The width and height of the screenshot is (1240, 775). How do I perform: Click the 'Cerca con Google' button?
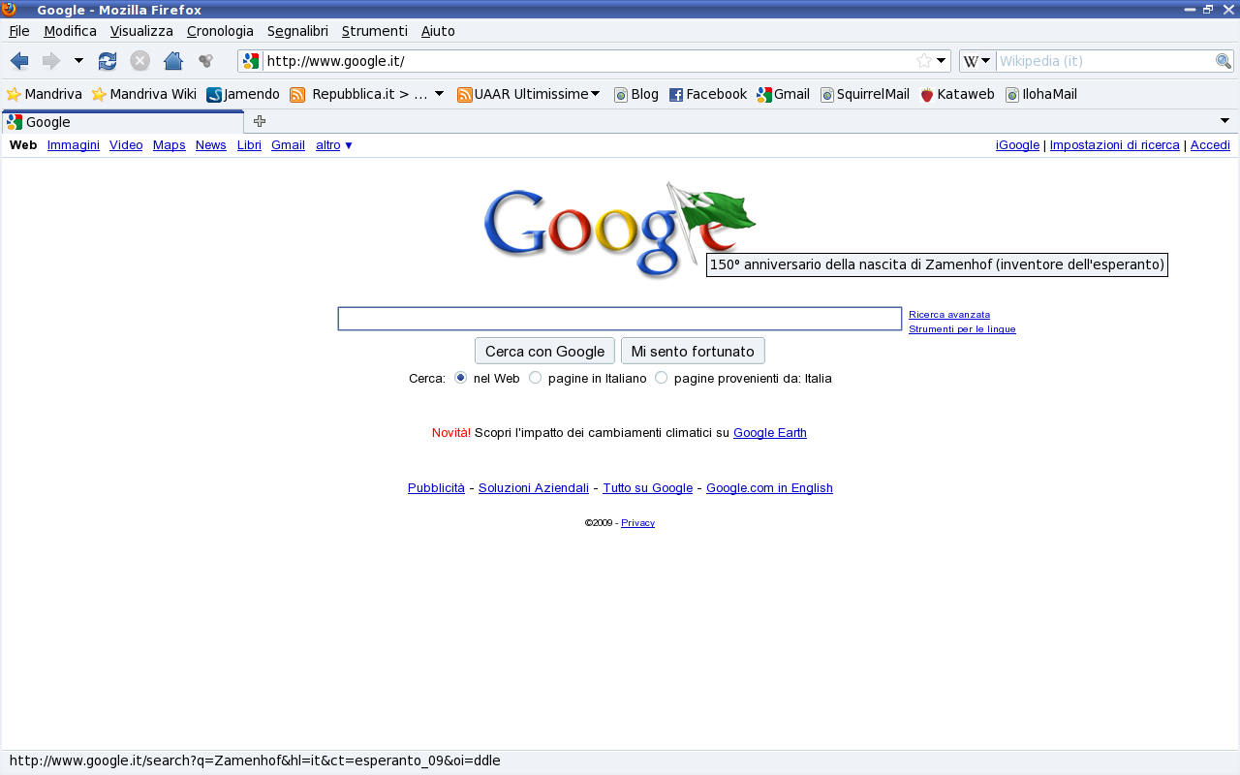tap(544, 351)
